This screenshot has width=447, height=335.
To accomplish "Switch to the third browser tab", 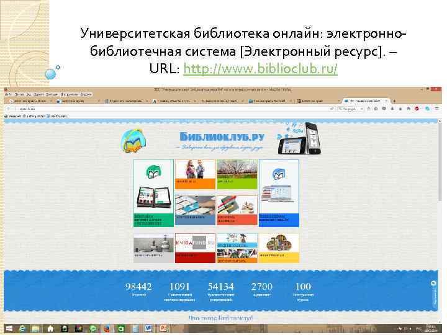I will (x=127, y=101).
